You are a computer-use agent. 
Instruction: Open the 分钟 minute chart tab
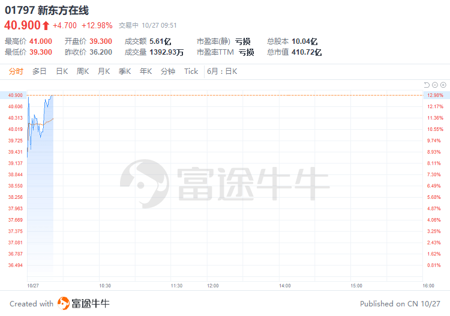pos(168,71)
